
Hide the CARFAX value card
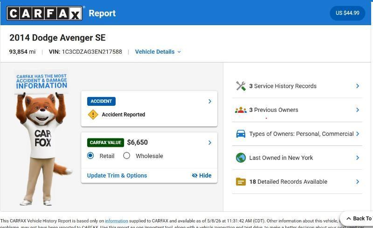coord(202,176)
